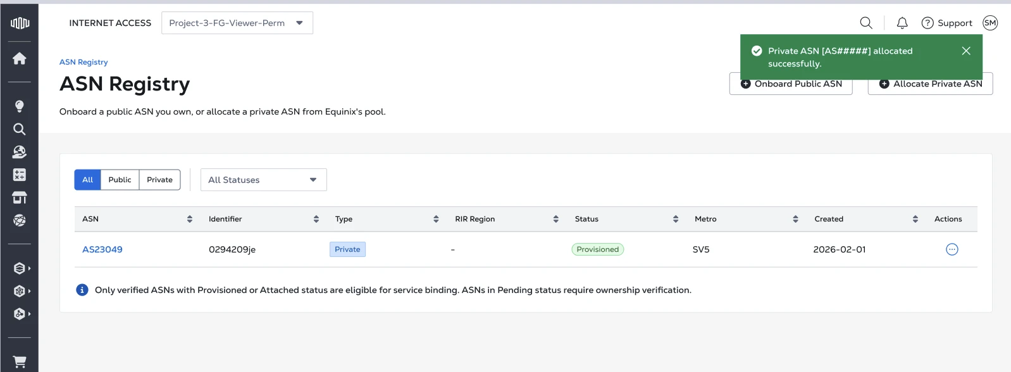Click the Equinix logo in the sidebar
The height and width of the screenshot is (372, 1011).
pyautogui.click(x=20, y=23)
